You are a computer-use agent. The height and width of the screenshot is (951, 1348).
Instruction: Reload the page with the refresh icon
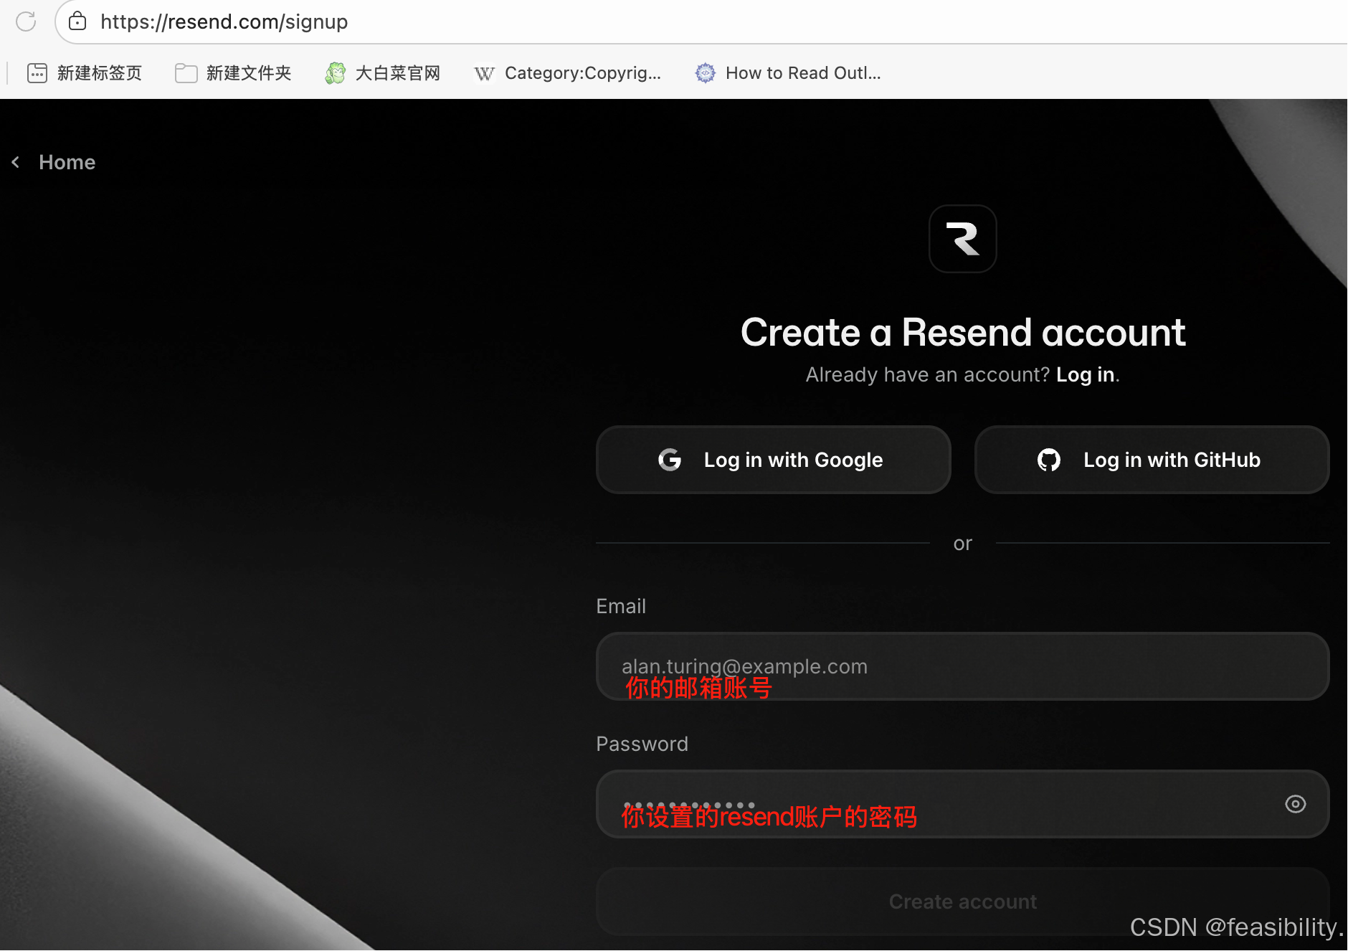click(x=26, y=22)
